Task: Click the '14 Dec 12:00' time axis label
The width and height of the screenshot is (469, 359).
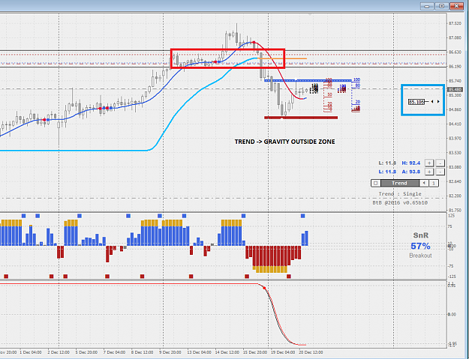Action: pos(227,352)
